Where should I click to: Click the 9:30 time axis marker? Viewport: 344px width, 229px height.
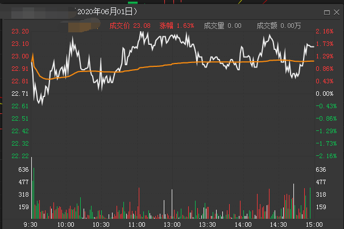click(x=32, y=224)
